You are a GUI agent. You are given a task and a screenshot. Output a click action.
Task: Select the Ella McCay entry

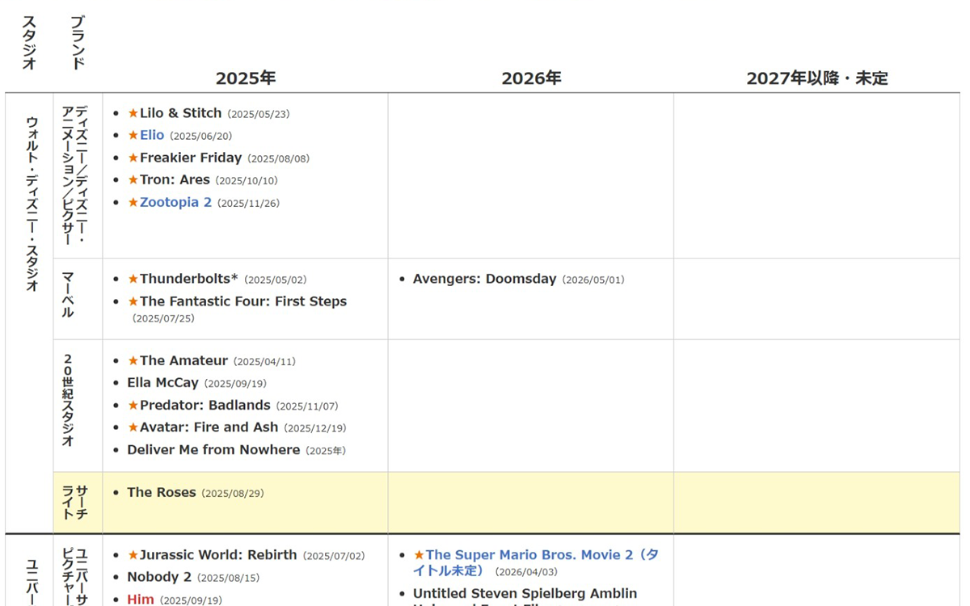coord(162,383)
